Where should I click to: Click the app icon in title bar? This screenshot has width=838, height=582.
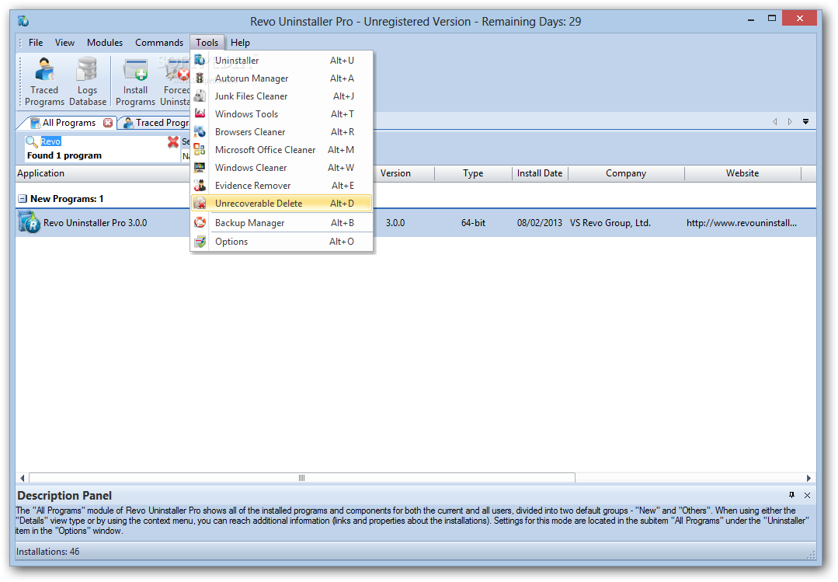click(x=23, y=22)
